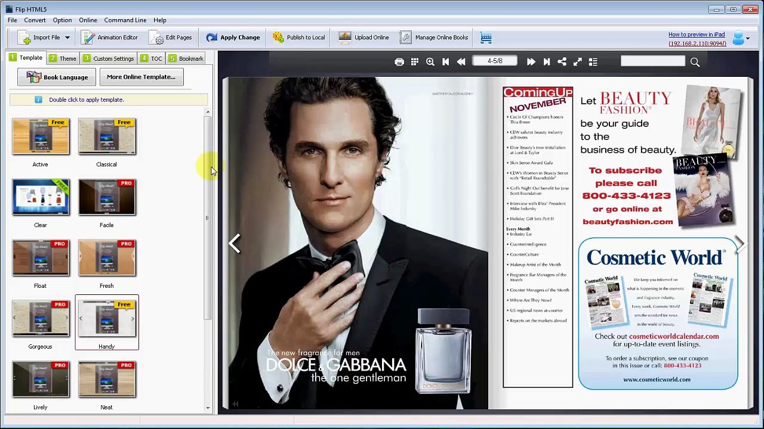Click More Online Template button
Image resolution: width=764 pixels, height=429 pixels.
point(141,77)
